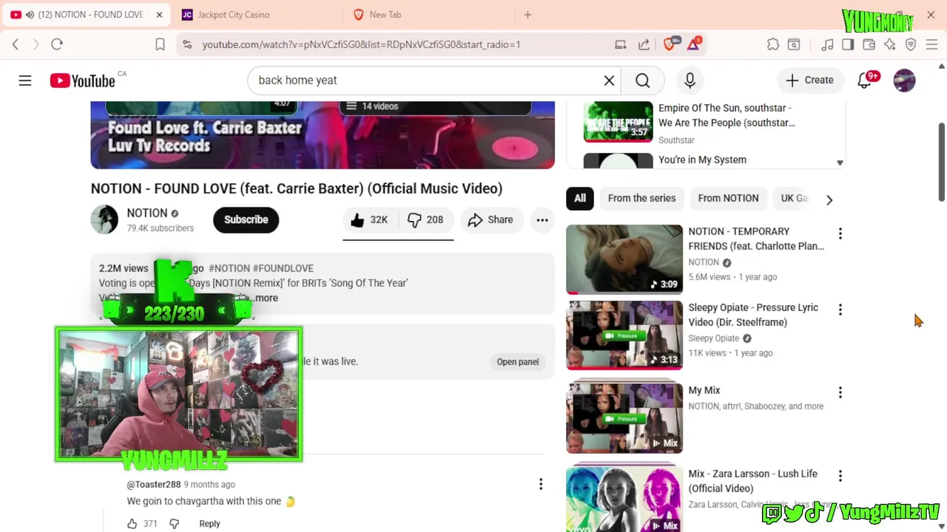Open options for the Sleepy Opiate Pressure video
This screenshot has width=947, height=532.
(840, 310)
